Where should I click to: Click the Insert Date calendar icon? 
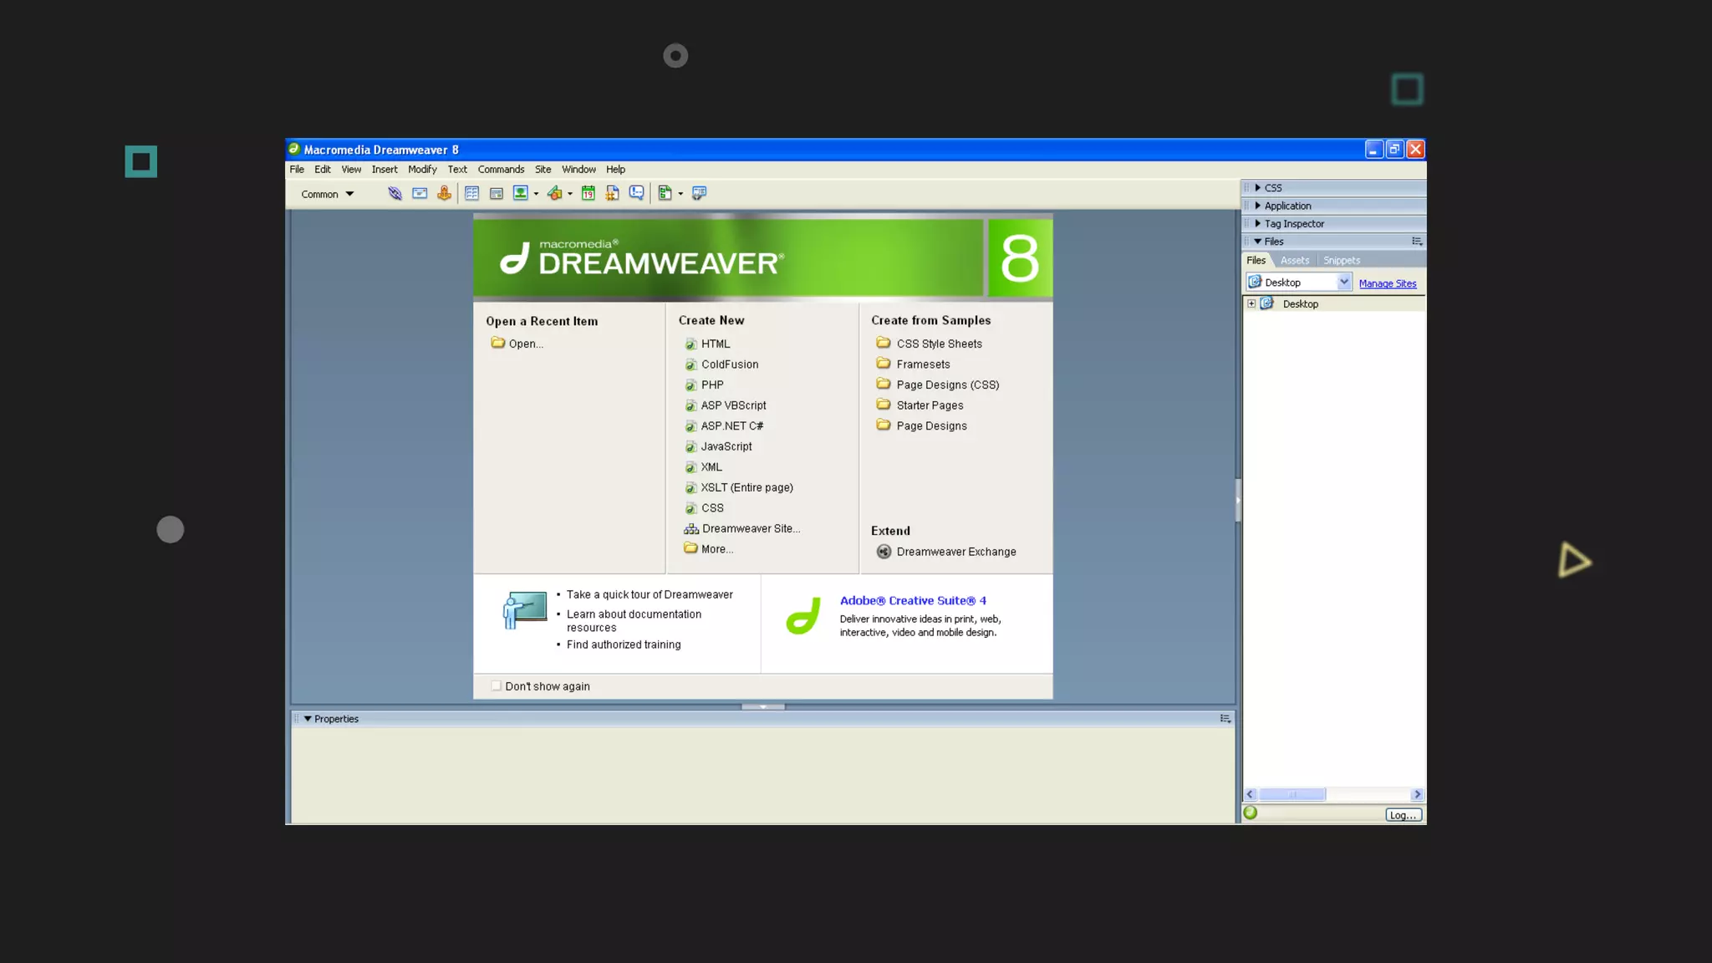(x=588, y=193)
